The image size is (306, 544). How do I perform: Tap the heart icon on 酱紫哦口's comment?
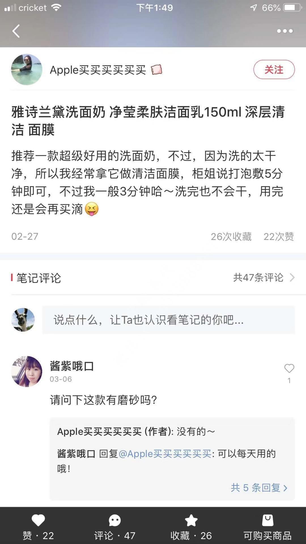click(289, 369)
